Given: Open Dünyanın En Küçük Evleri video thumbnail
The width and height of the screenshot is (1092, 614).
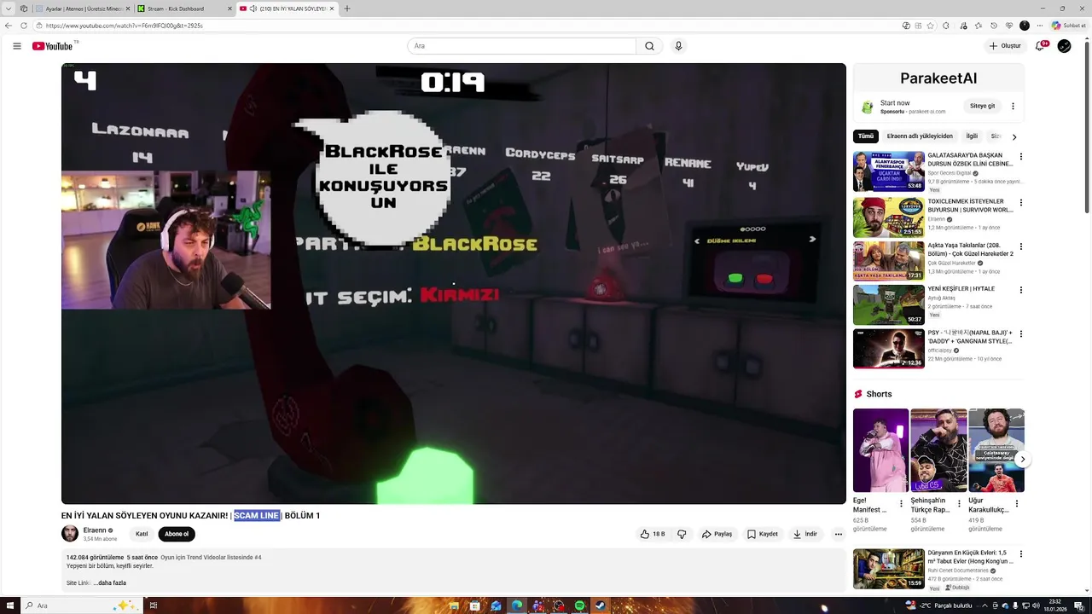Looking at the screenshot, I should 888,569.
